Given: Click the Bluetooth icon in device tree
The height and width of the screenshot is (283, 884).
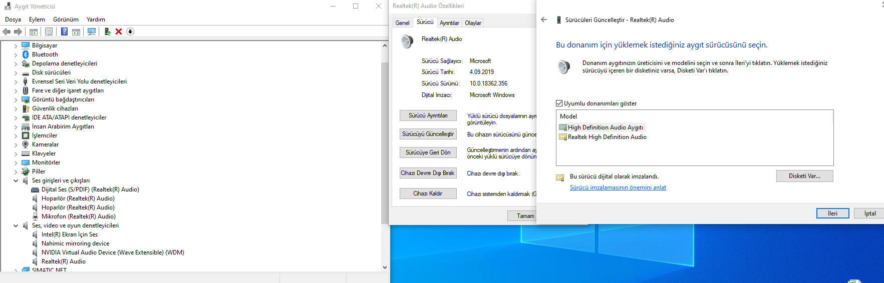Looking at the screenshot, I should point(26,54).
